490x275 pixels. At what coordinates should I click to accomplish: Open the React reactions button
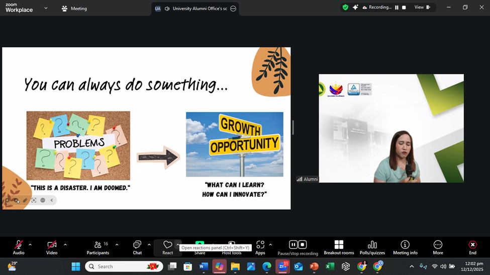pyautogui.click(x=167, y=245)
